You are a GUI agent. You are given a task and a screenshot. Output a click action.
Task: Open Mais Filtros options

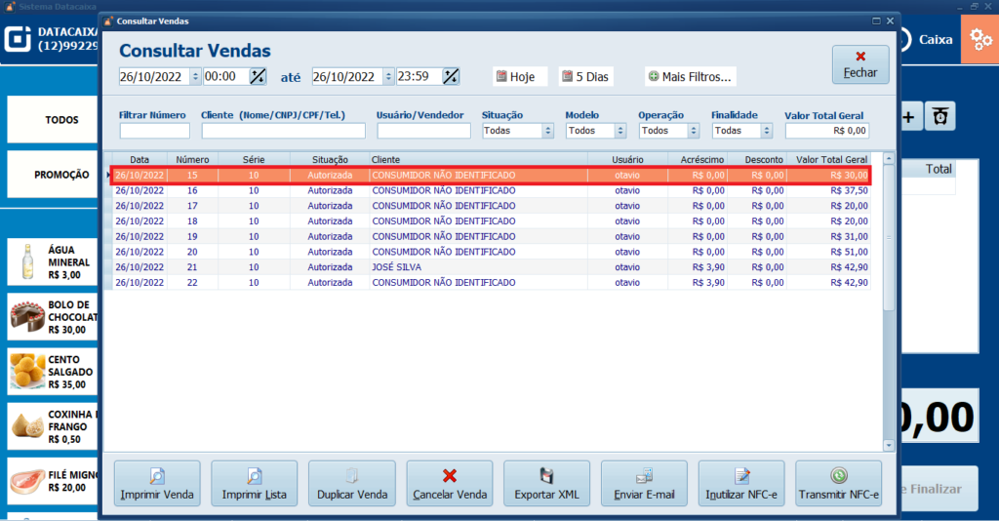(690, 76)
